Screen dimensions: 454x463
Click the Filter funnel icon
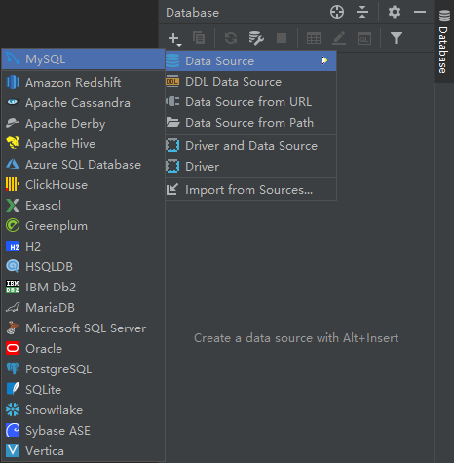(397, 38)
